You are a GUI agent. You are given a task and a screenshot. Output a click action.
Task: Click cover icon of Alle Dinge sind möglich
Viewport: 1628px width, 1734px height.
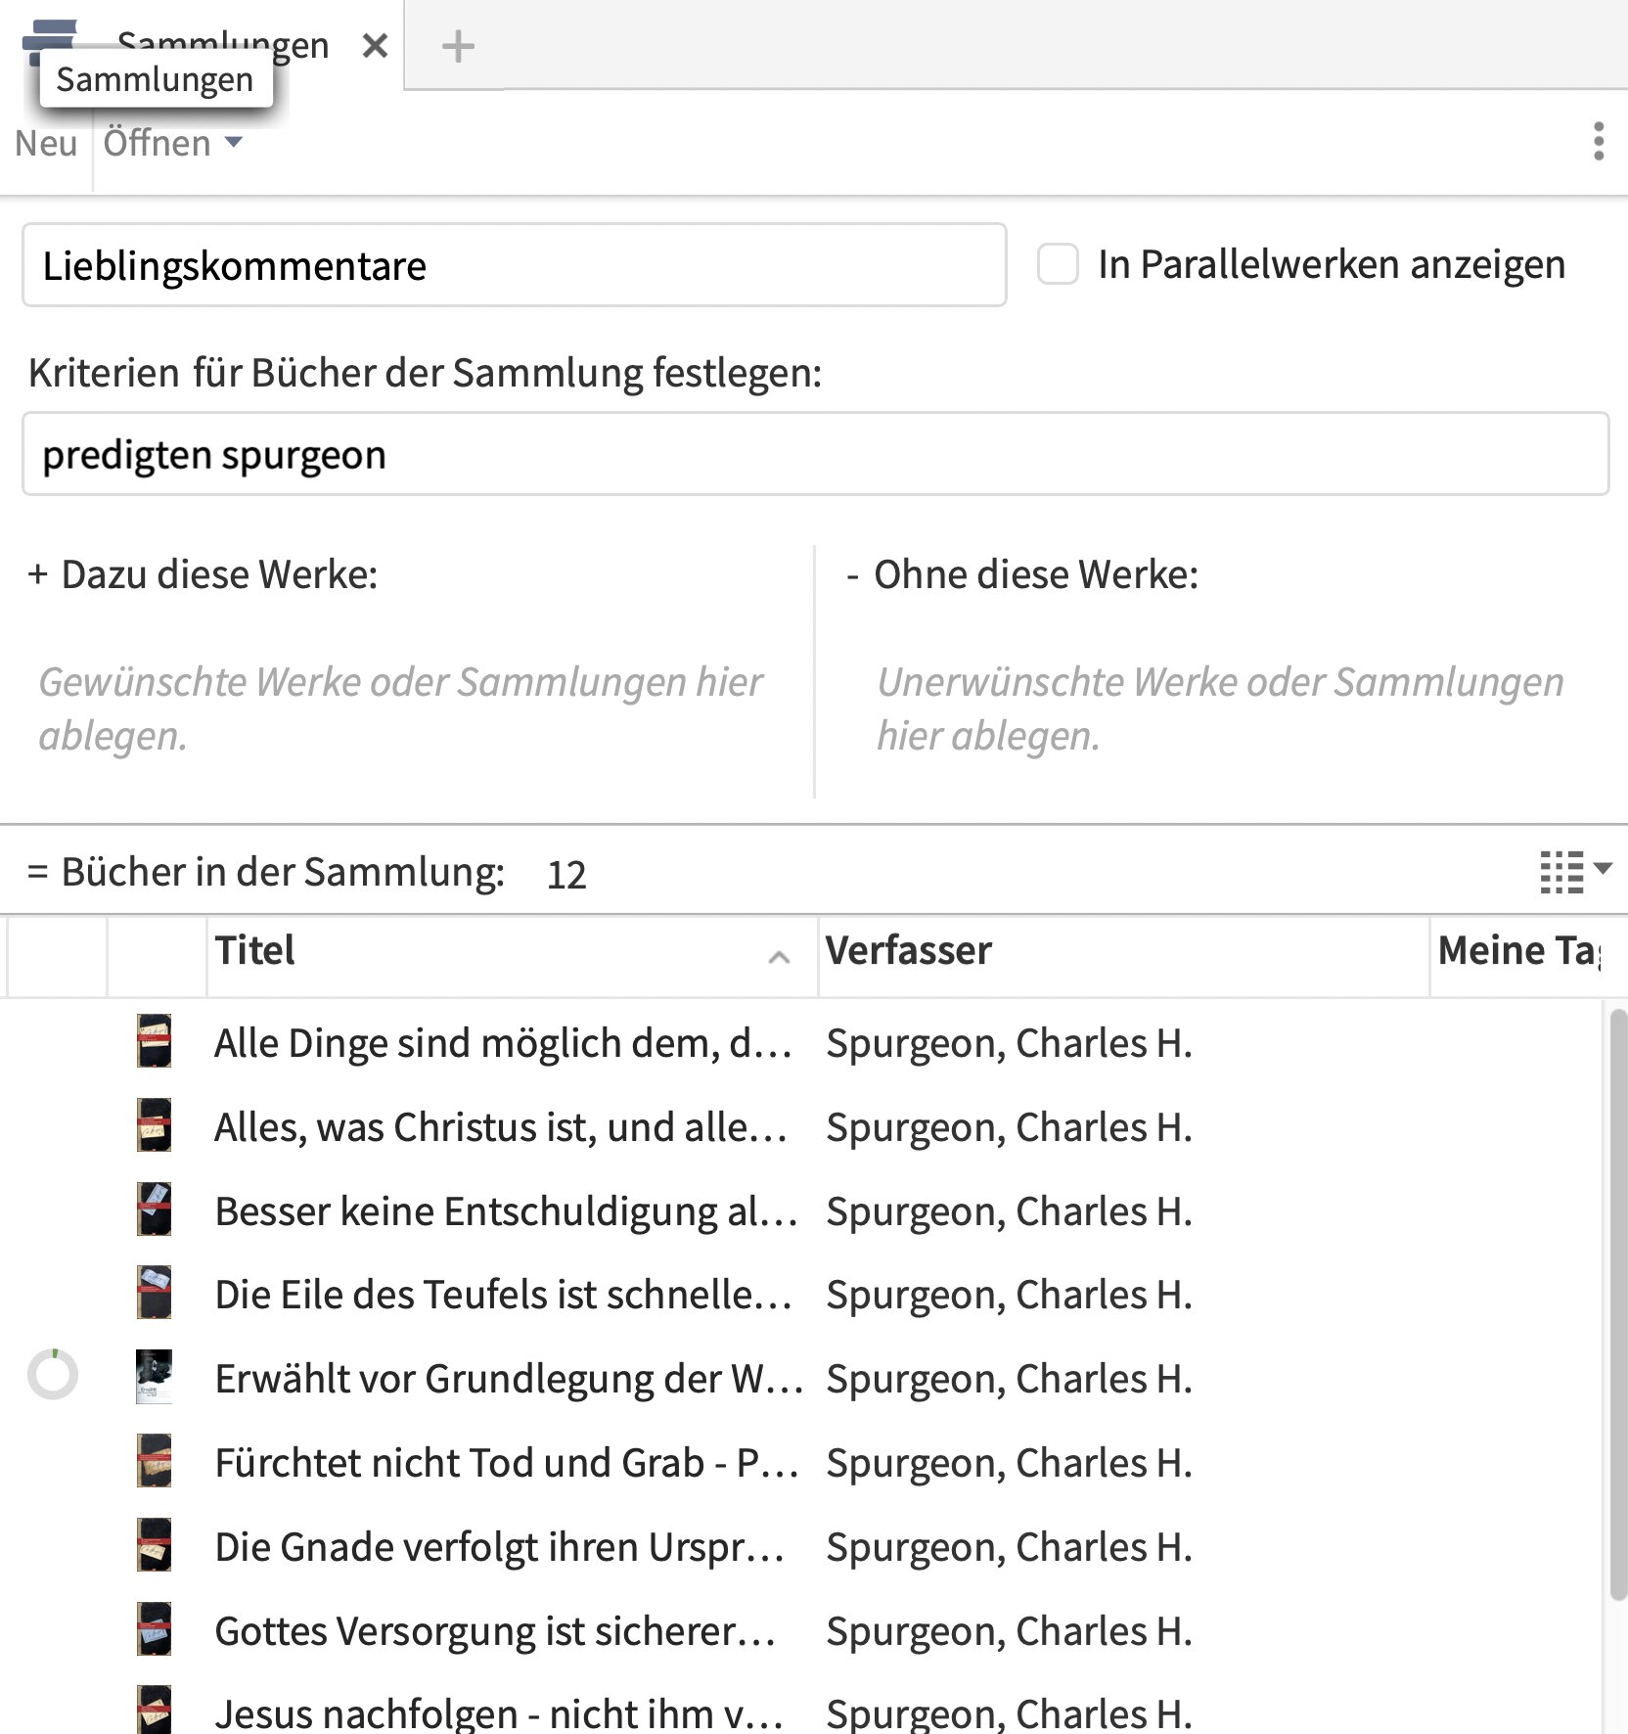coord(155,1040)
